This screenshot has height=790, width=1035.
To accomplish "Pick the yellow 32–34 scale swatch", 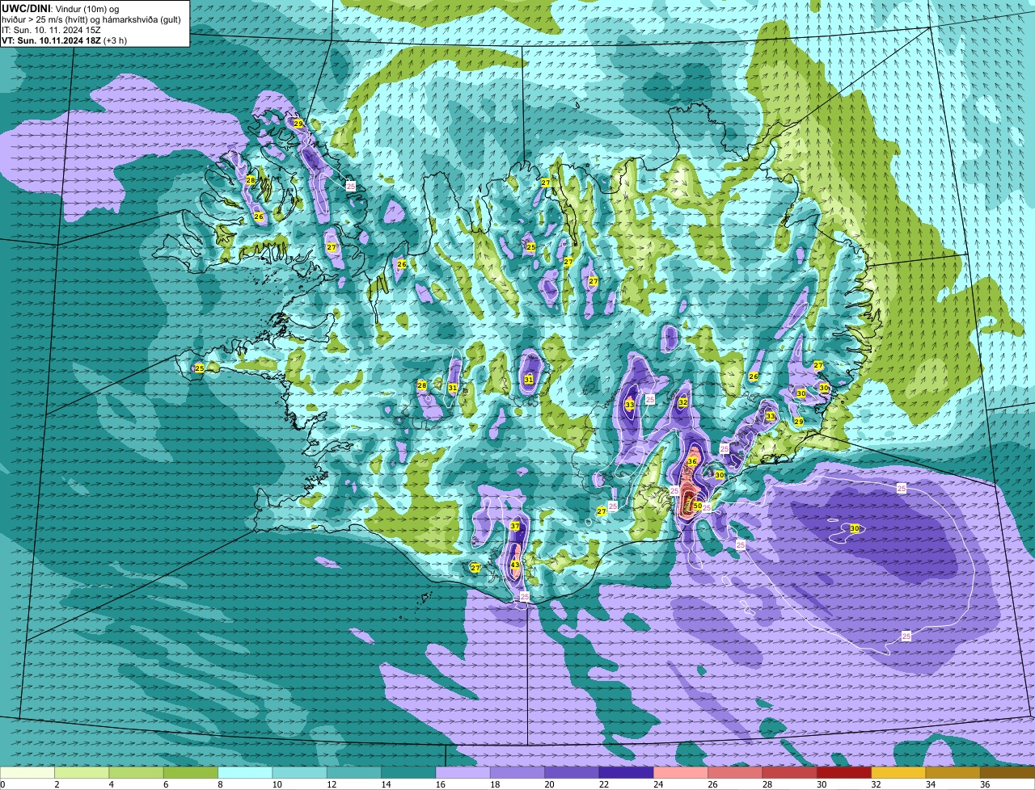I will coord(899,772).
